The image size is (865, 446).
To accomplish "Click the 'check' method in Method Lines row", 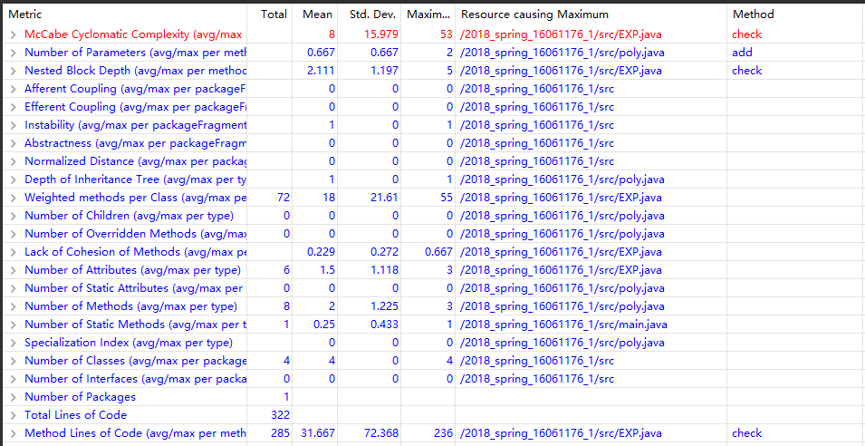I will tap(747, 433).
